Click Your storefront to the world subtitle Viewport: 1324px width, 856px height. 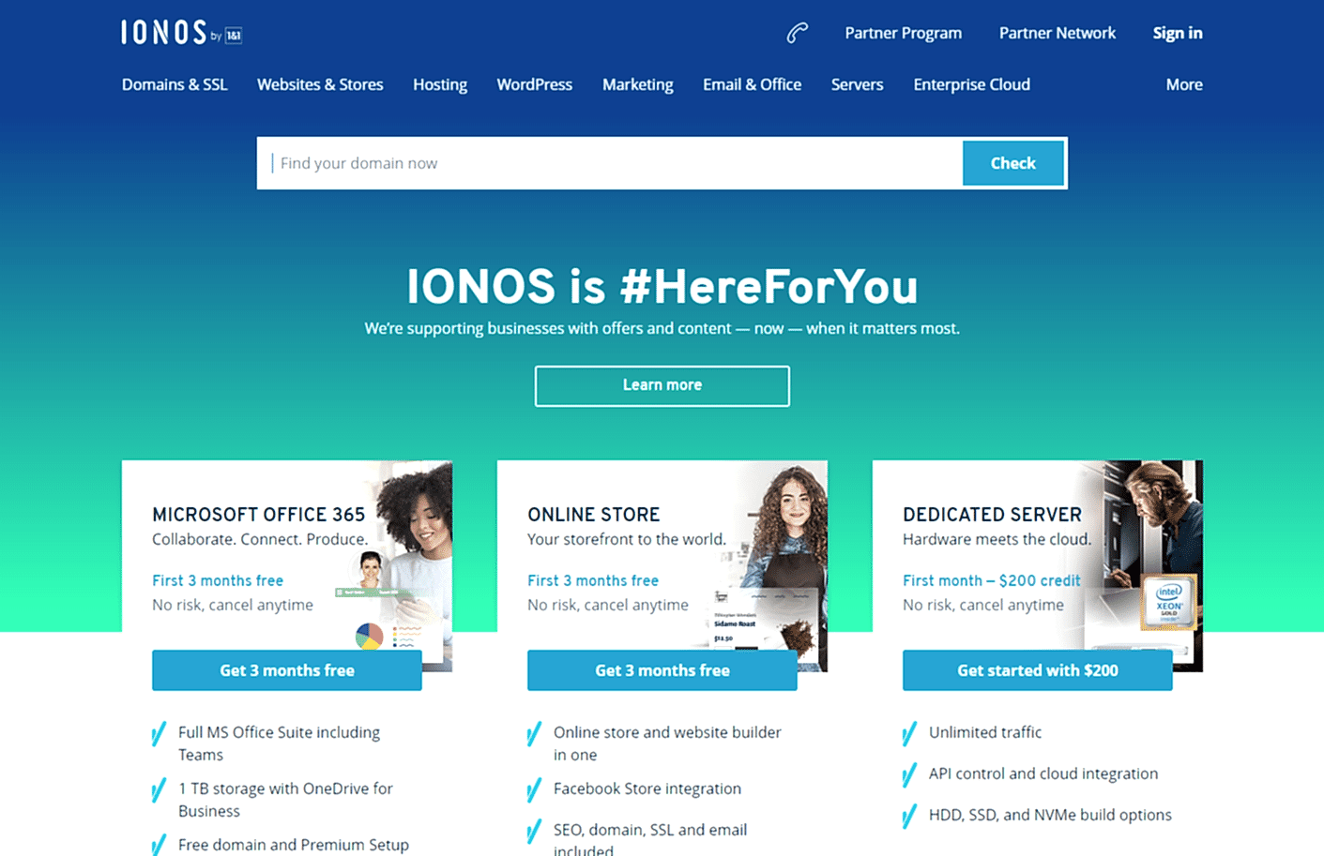pyautogui.click(x=627, y=539)
